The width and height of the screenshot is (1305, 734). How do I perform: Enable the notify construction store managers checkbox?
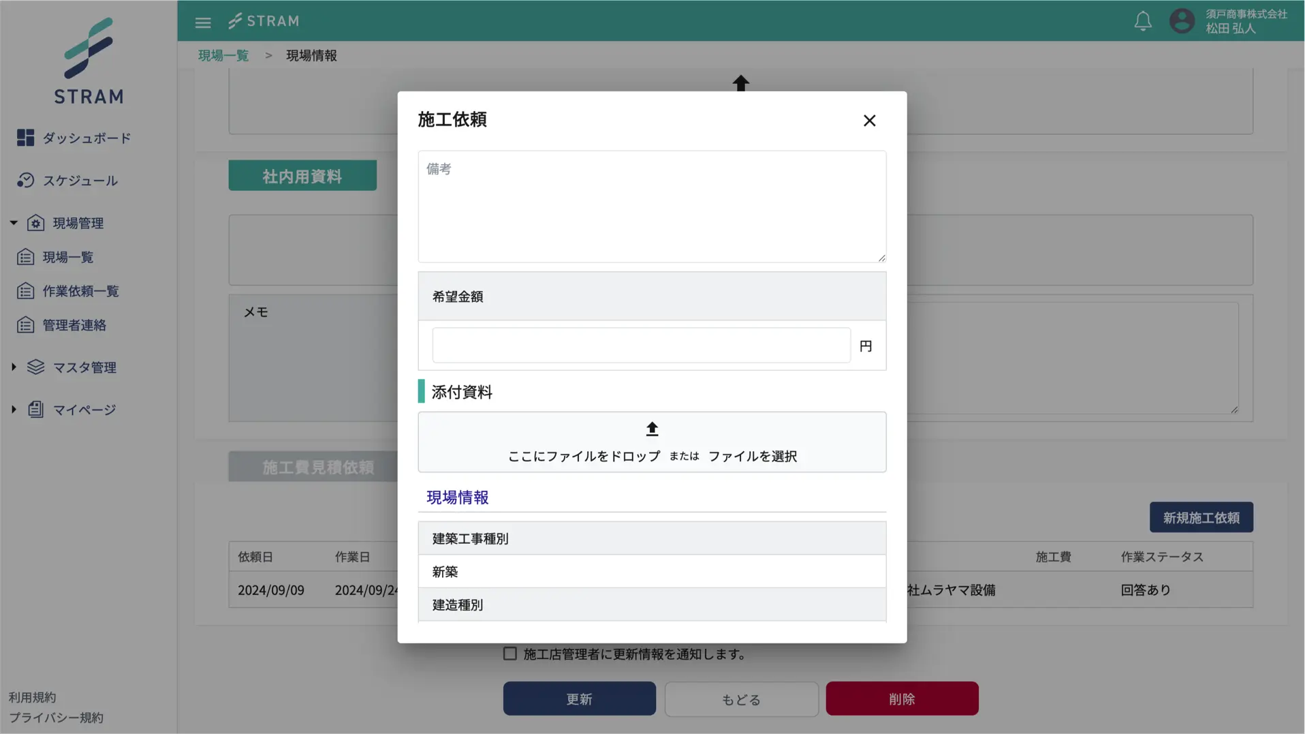(509, 653)
